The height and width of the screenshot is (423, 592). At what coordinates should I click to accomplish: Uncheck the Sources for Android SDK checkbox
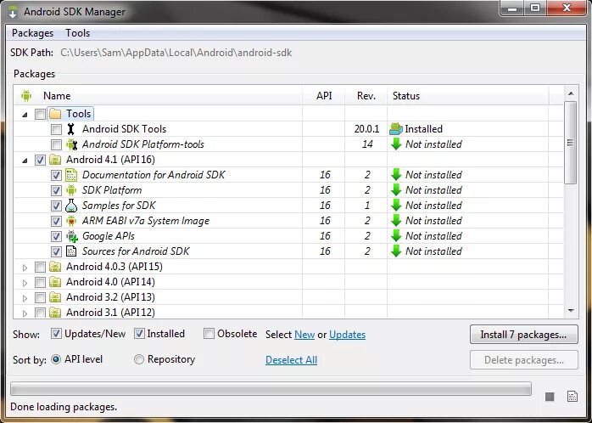[56, 251]
